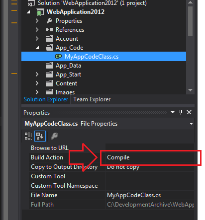Expand the Images folder

[37, 92]
